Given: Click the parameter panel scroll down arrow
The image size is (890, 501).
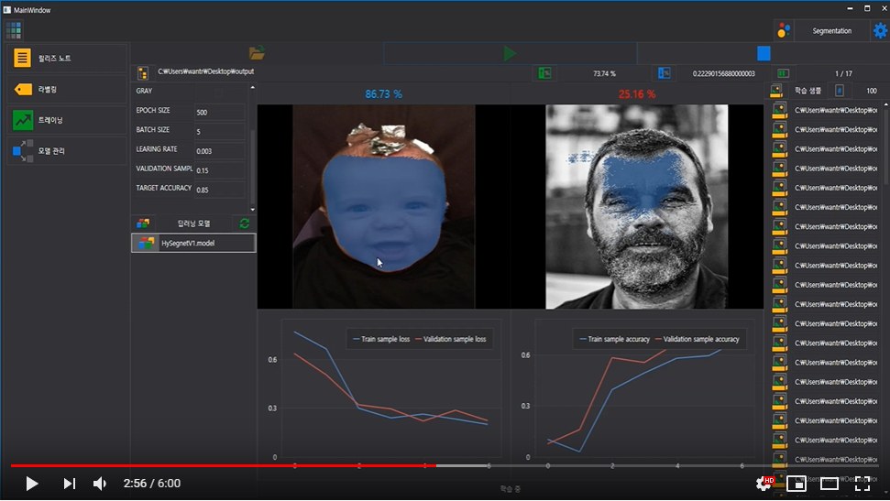Looking at the screenshot, I should tap(253, 210).
